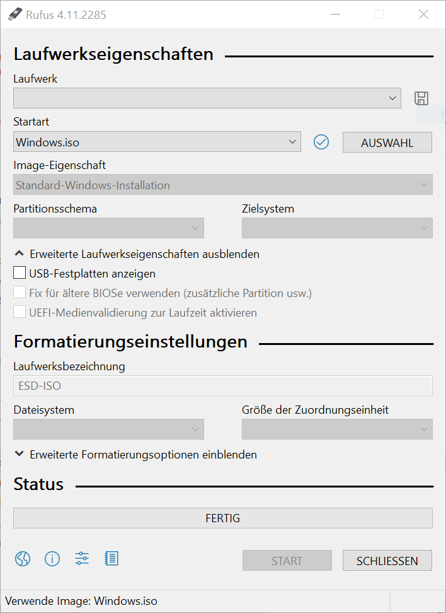Viewport: 446px width, 613px height.
Task: Minimize the Rufus window
Action: click(336, 15)
